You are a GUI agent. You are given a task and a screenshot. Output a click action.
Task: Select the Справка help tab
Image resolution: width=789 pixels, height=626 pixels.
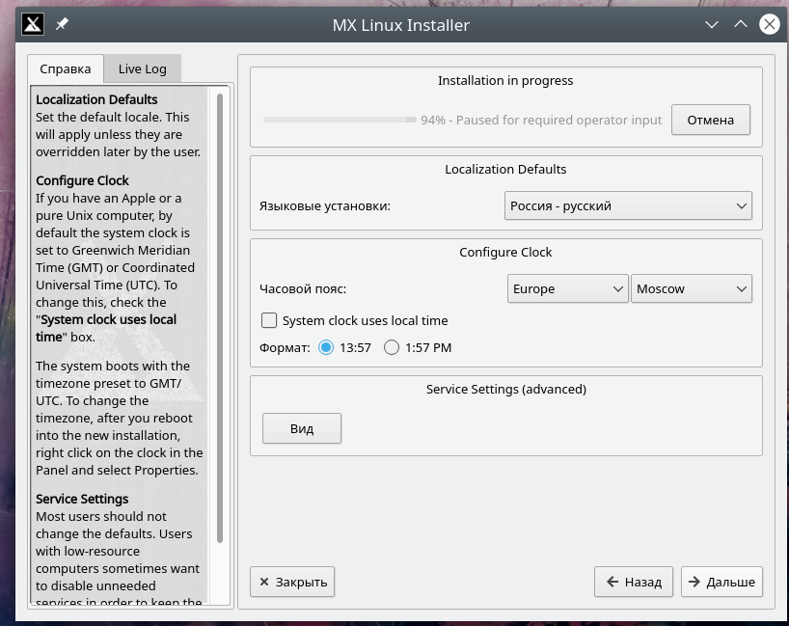66,68
